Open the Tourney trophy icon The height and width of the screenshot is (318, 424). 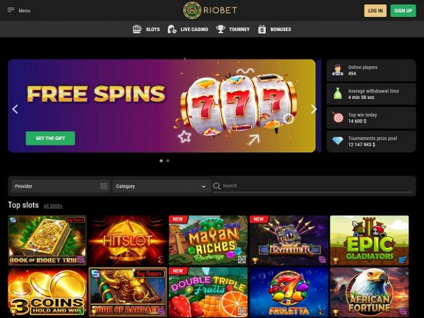[220, 29]
